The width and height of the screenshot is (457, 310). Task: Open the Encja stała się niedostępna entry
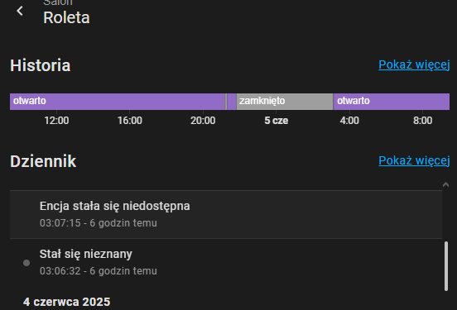[x=226, y=214]
